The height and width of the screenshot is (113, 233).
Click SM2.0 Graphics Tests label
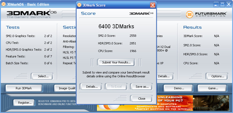[x=21, y=36]
